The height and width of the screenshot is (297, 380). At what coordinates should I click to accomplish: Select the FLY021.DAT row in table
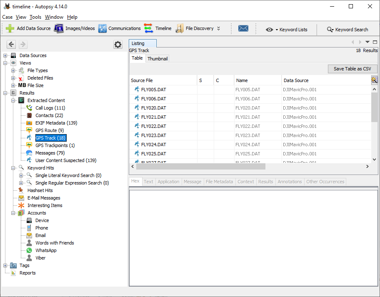[x=153, y=117]
